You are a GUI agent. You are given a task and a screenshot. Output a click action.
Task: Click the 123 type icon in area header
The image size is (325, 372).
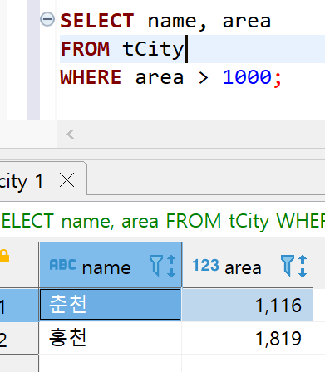coord(205,265)
